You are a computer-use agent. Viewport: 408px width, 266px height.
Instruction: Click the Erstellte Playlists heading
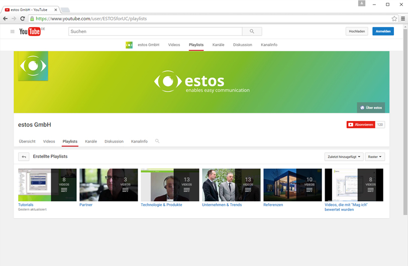[50, 156]
